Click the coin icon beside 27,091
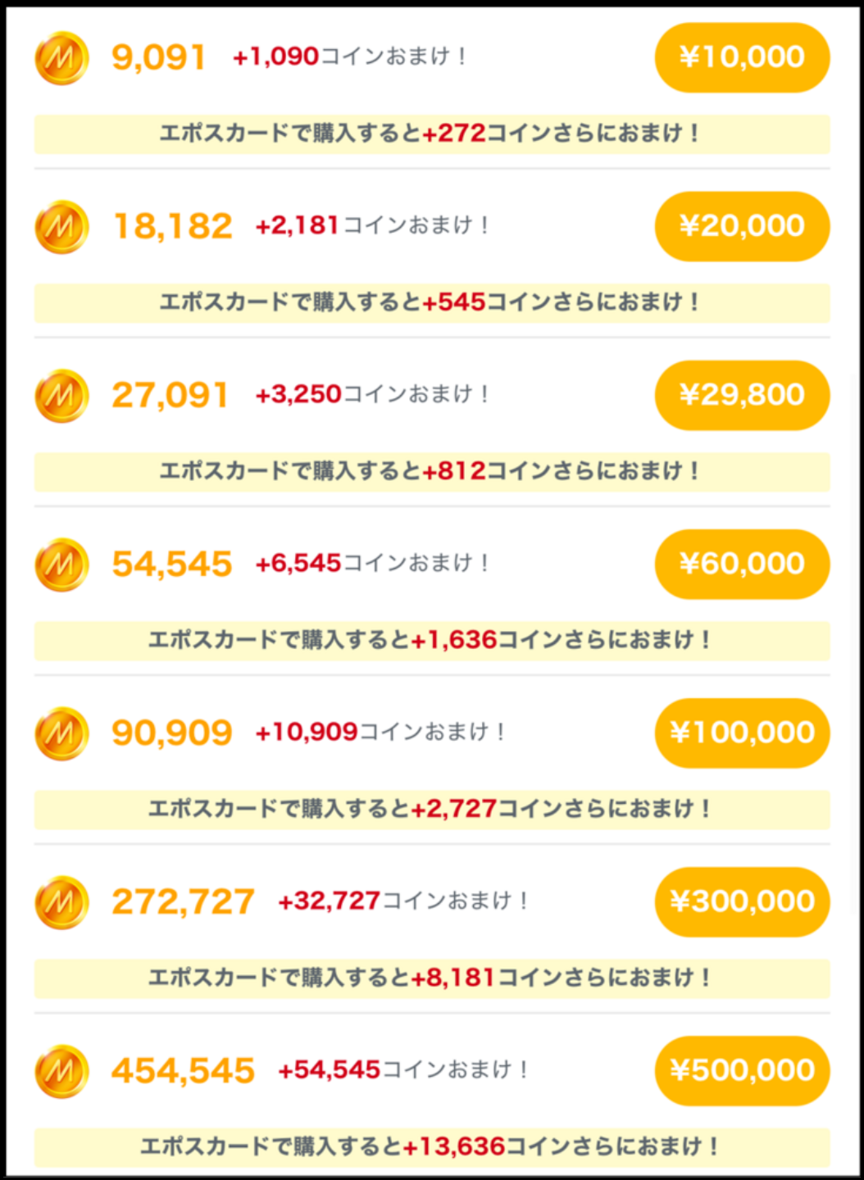The image size is (864, 1180). click(x=61, y=396)
